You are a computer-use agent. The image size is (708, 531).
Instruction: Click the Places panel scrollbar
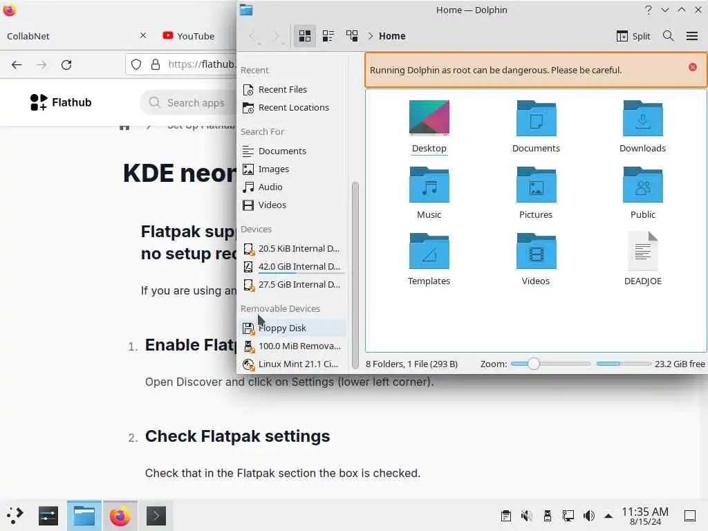tap(355, 274)
